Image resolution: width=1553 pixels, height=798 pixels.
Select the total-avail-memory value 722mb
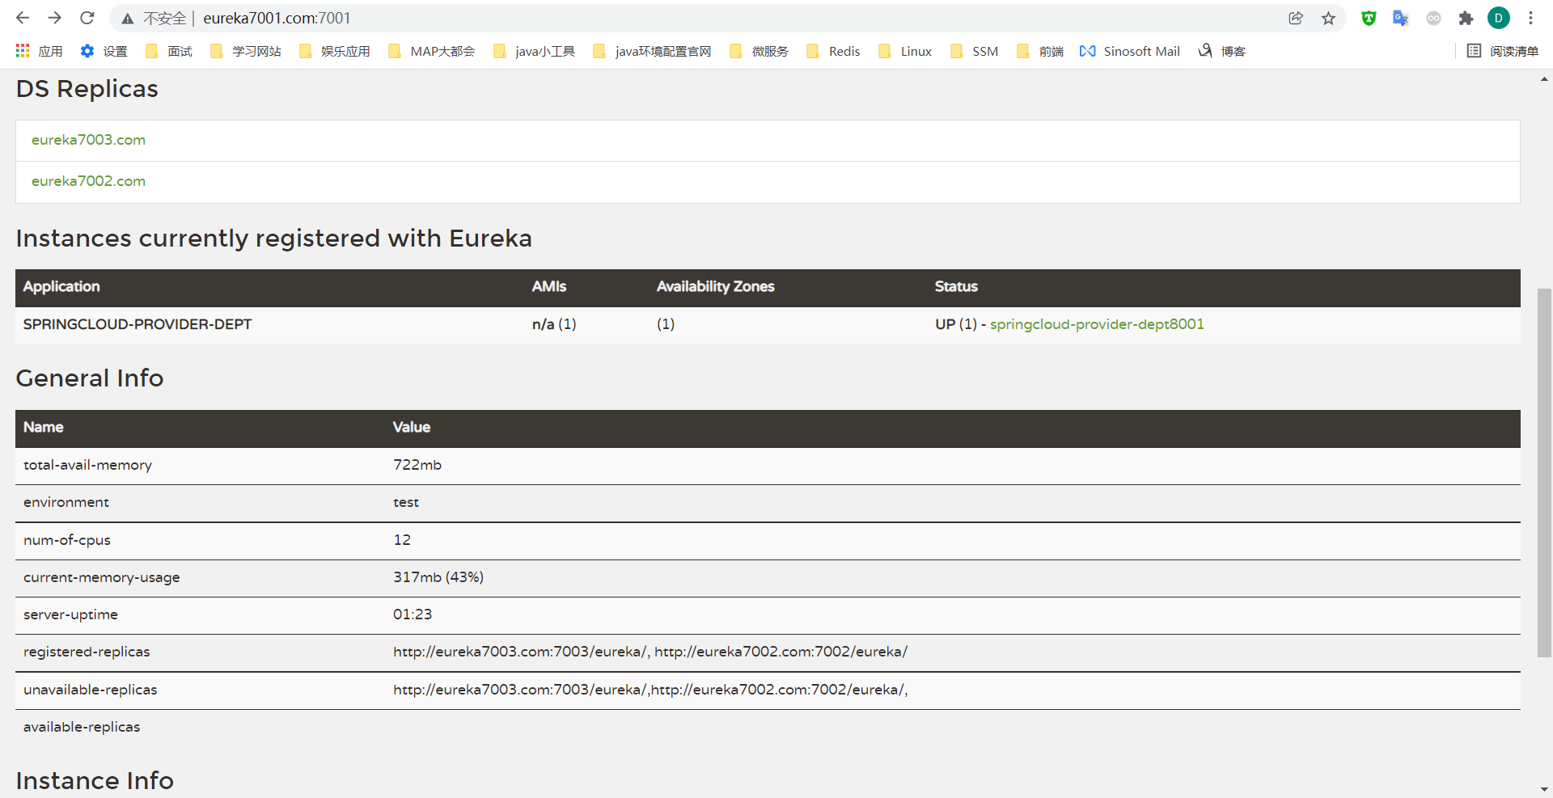(417, 465)
